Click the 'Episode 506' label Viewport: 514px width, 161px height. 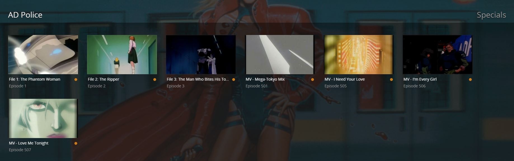coord(414,86)
